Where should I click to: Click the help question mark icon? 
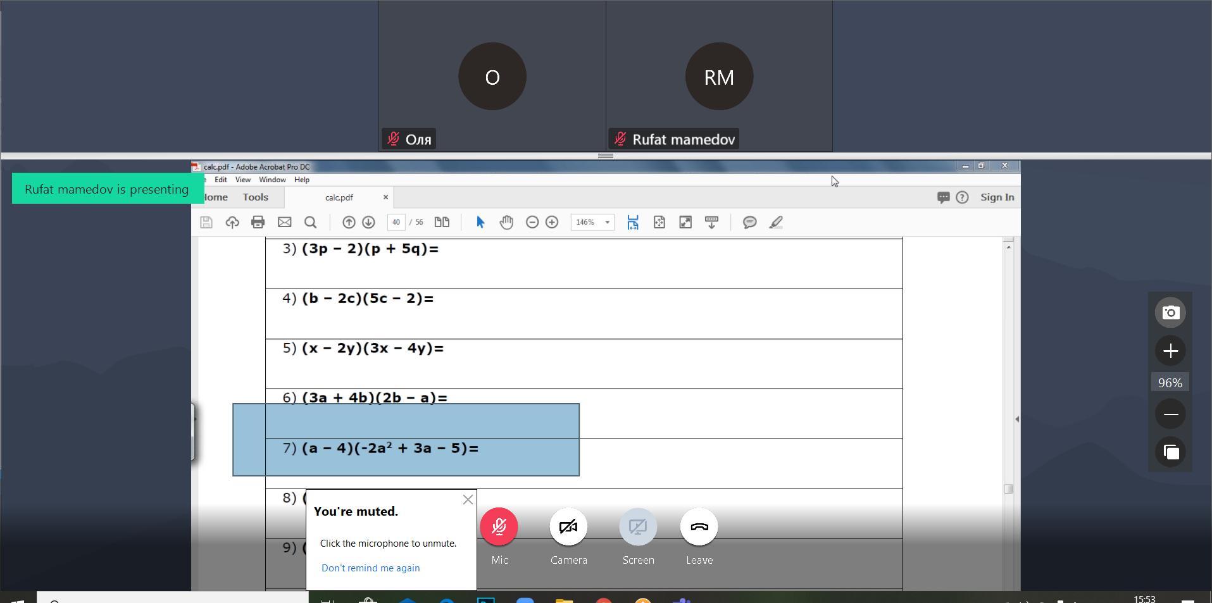point(962,197)
